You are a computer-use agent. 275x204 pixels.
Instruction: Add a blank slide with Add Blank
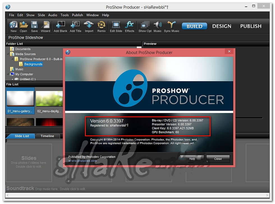(x=61, y=27)
